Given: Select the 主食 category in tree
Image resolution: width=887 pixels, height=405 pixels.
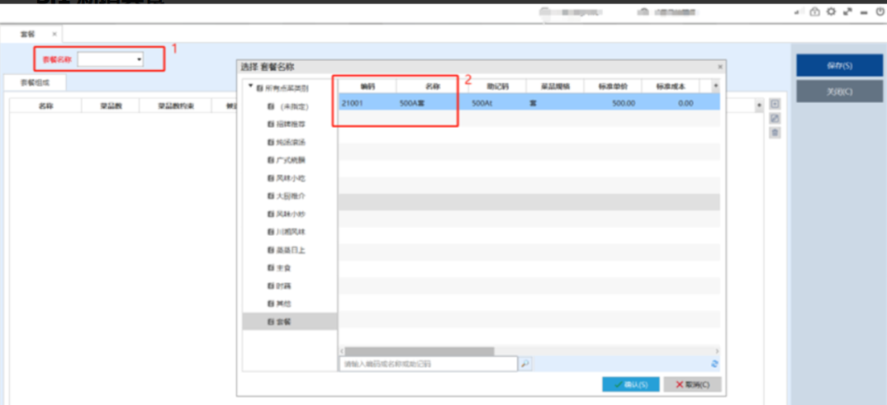Looking at the screenshot, I should click(x=282, y=267).
